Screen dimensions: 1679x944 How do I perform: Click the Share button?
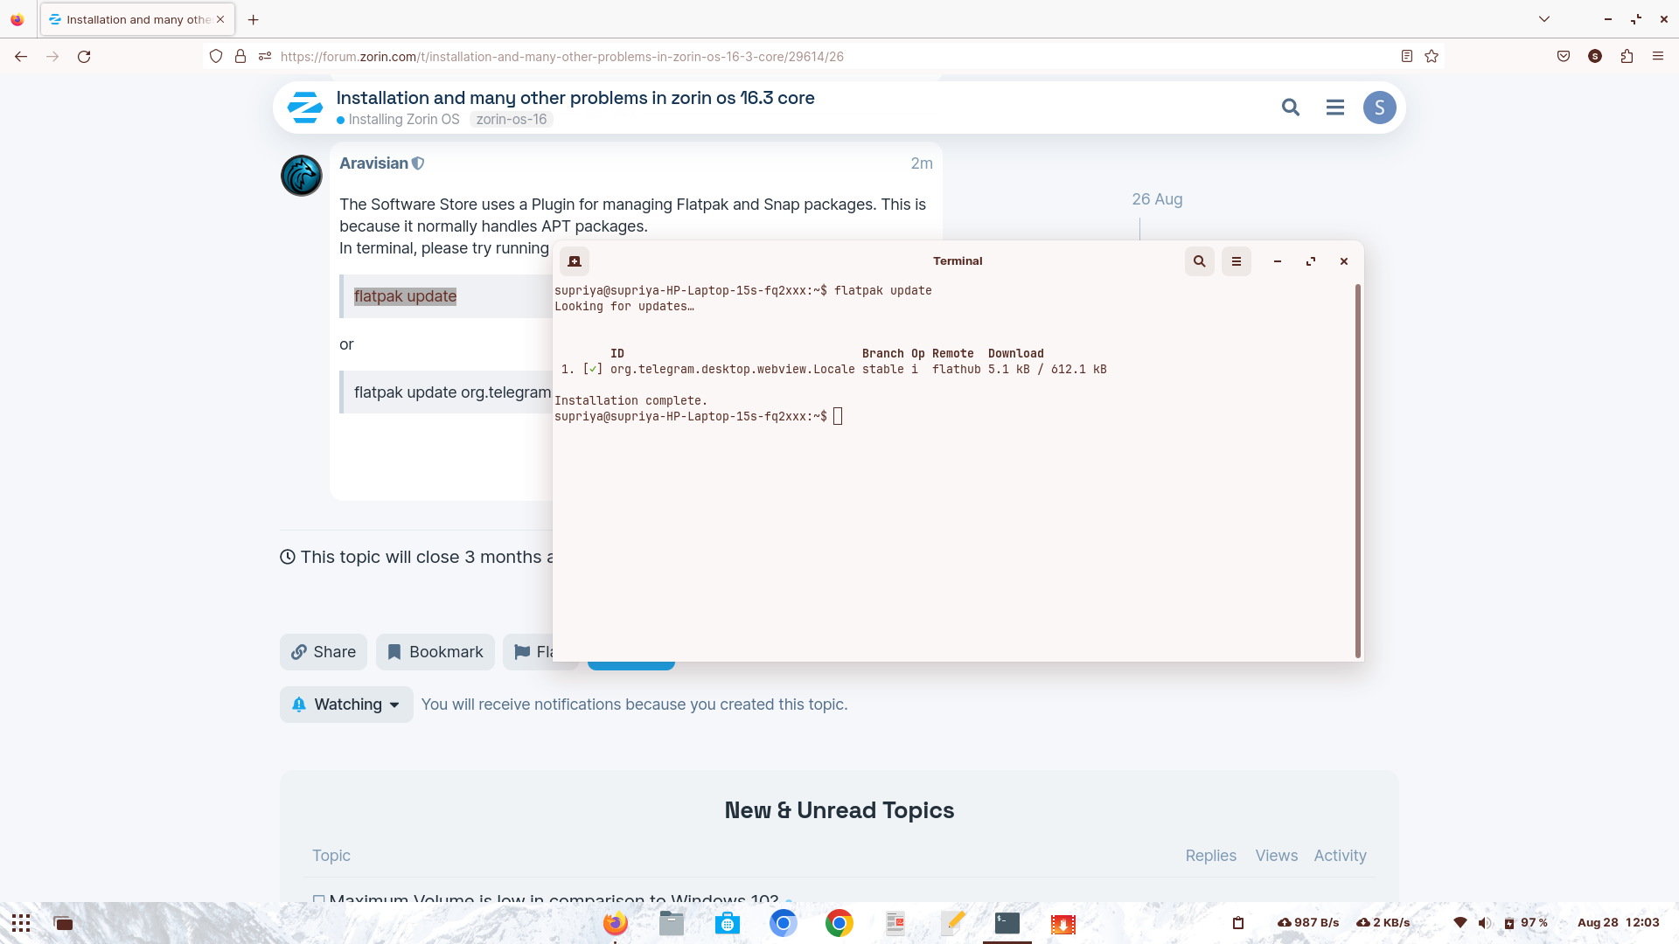point(324,652)
